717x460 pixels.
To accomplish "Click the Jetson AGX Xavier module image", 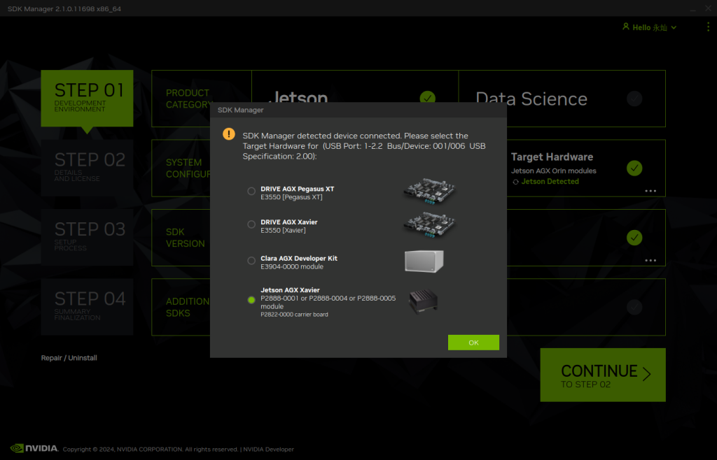I will coord(424,300).
